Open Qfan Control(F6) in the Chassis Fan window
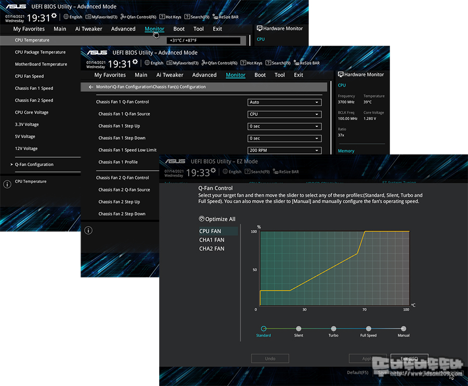 [219, 63]
